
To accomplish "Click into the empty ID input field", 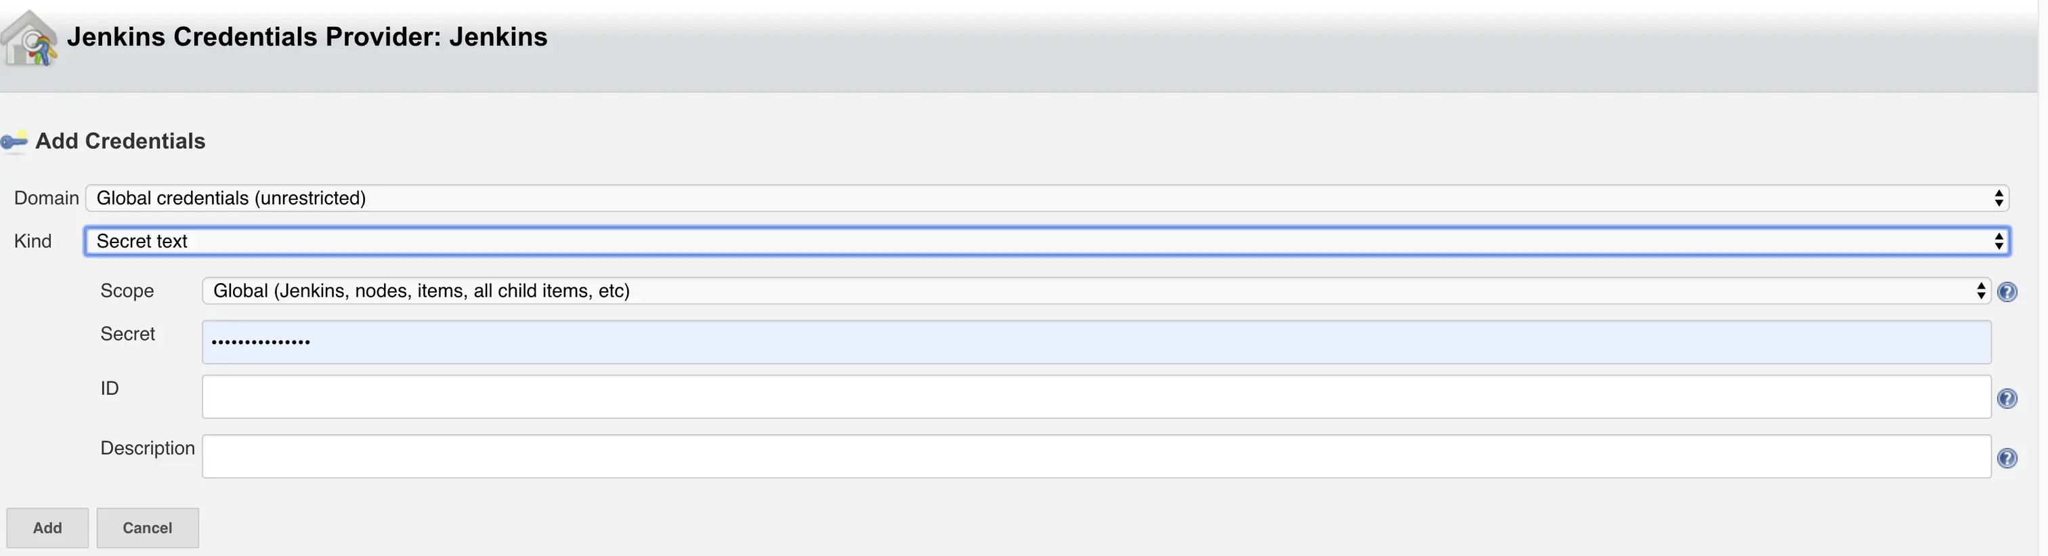I will click(1096, 397).
